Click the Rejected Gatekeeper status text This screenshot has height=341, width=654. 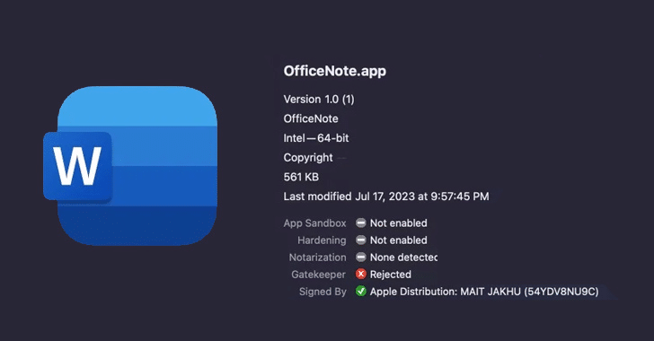pos(391,275)
